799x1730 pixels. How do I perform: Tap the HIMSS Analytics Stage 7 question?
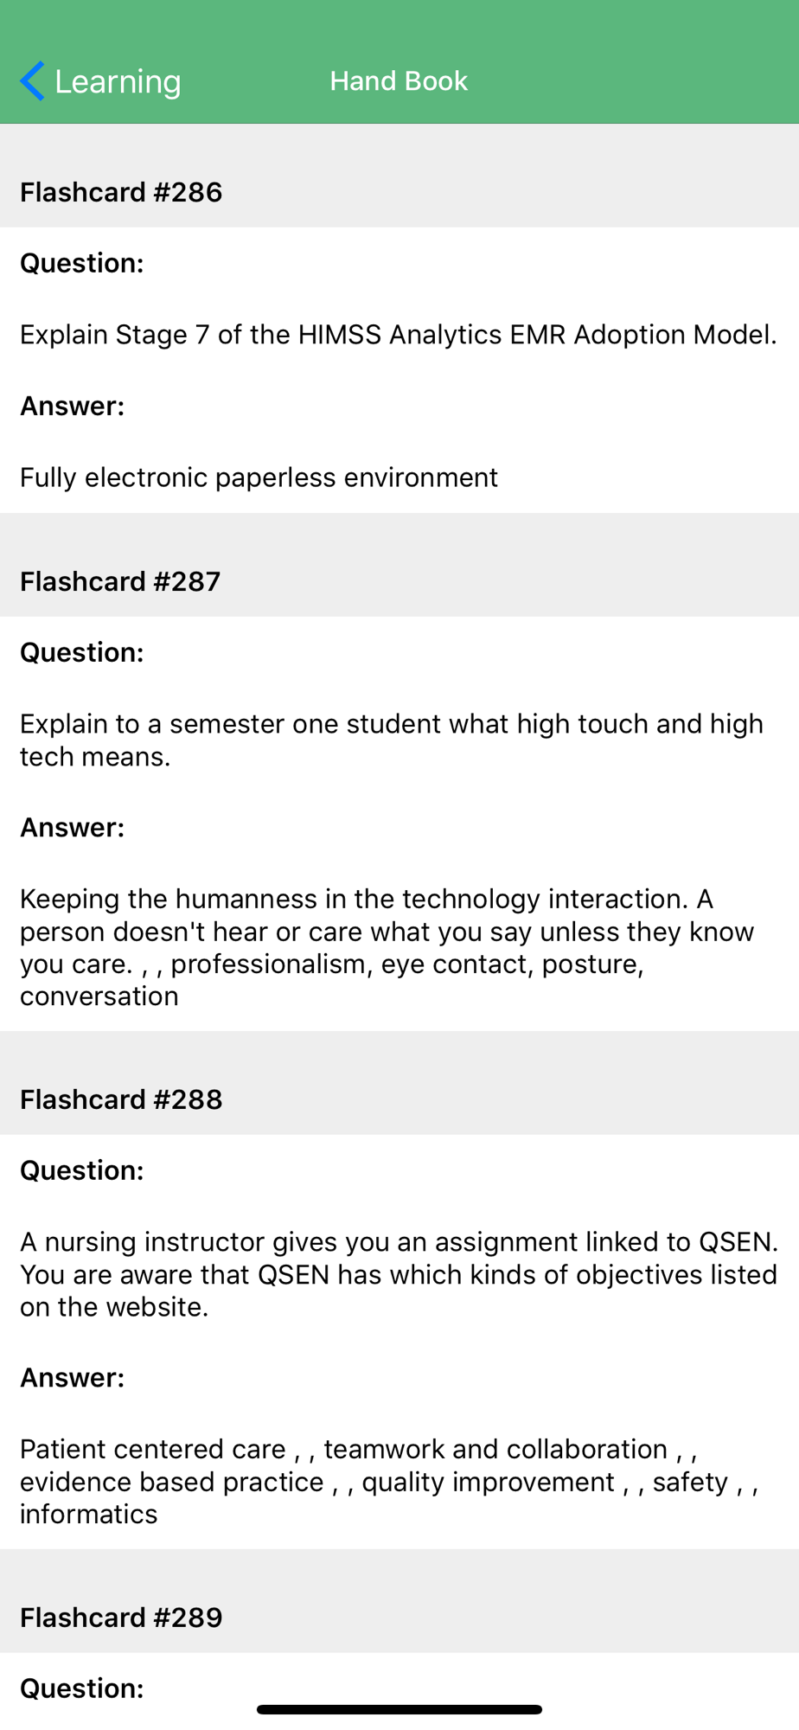[399, 335]
